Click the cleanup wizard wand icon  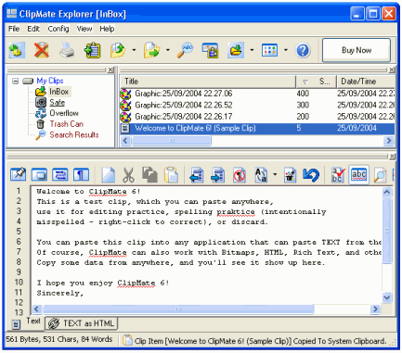click(290, 175)
